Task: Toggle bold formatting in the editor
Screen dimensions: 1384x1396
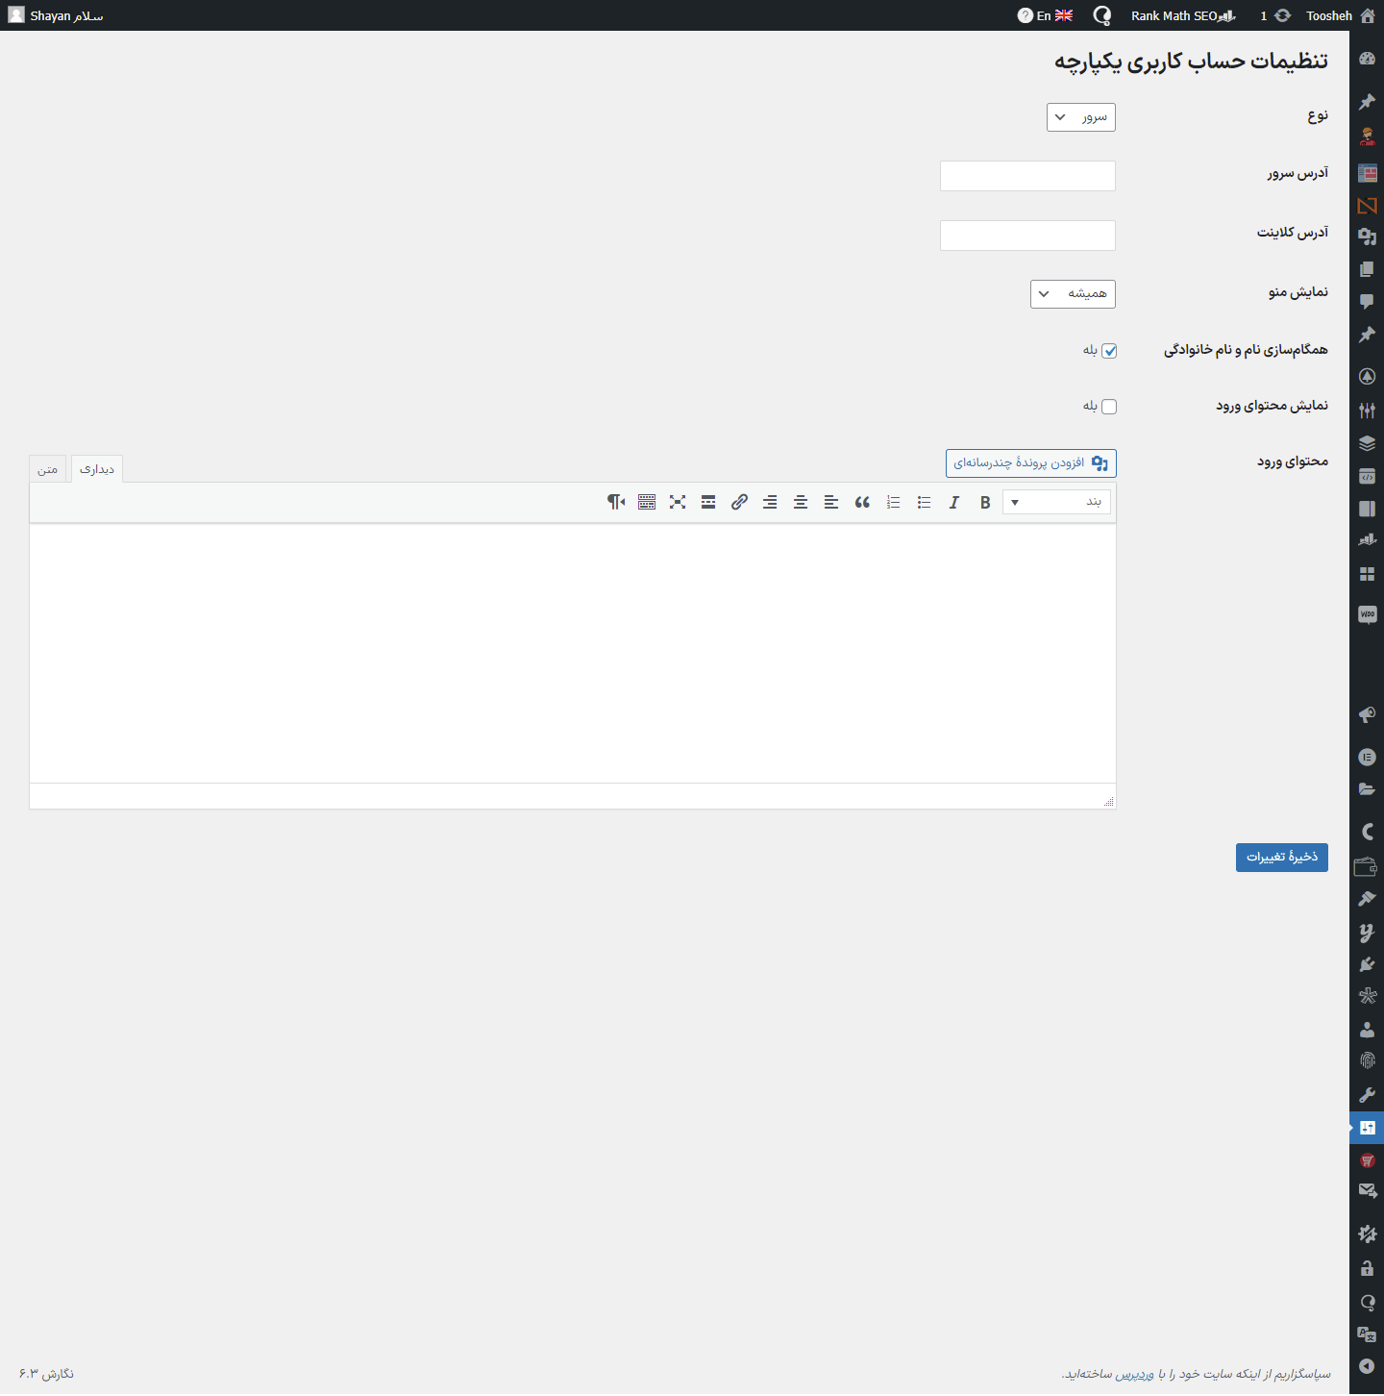Action: point(985,502)
